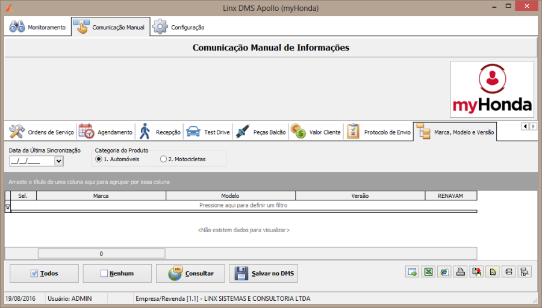This screenshot has width=542, height=308.
Task: Click the grid footer count cell showing 0
Action: coord(101,253)
